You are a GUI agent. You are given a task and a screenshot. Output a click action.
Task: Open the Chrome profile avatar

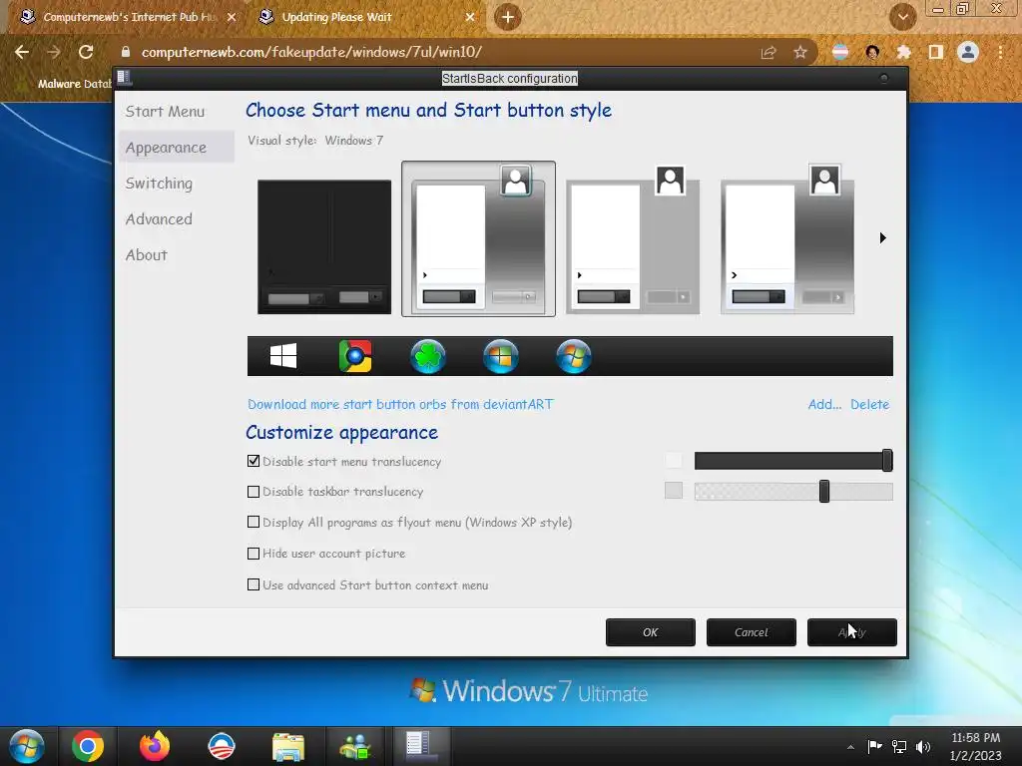tap(968, 52)
